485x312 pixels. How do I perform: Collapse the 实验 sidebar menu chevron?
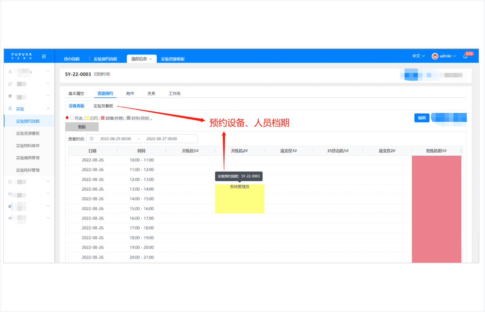[x=48, y=109]
